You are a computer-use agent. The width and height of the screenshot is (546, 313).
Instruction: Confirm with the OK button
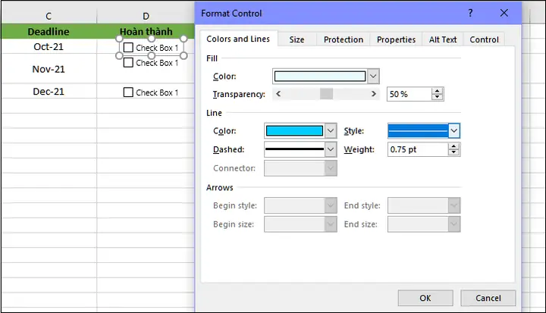tap(425, 298)
